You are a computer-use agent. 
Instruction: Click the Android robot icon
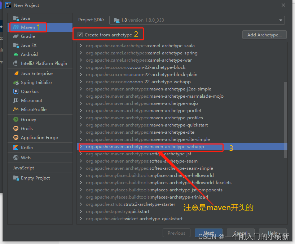(x=16, y=54)
